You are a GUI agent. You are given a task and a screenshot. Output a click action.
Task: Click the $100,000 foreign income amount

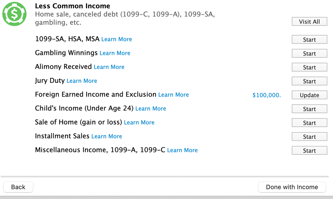click(267, 95)
